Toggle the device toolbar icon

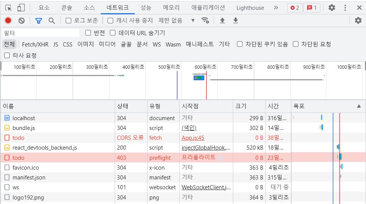[x=21, y=8]
